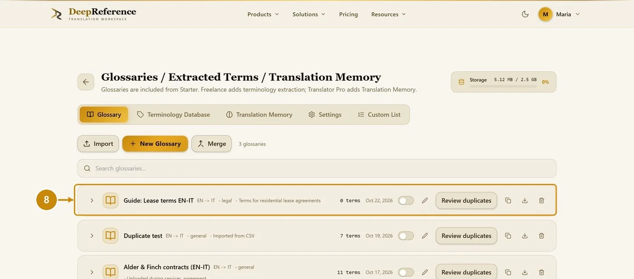
Task: Delete the Guide: Lease terms EN-IT glossary
Action: pyautogui.click(x=542, y=201)
